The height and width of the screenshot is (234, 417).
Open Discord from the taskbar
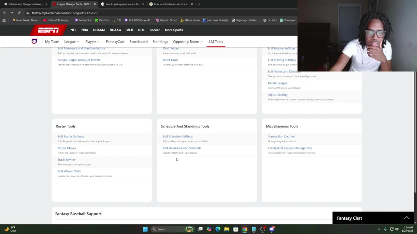[x=272, y=229]
